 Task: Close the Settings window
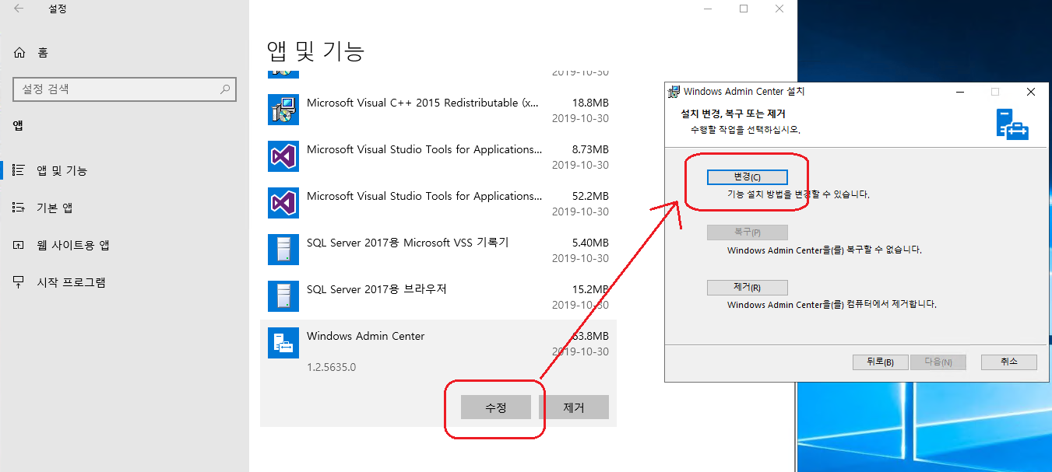point(779,9)
